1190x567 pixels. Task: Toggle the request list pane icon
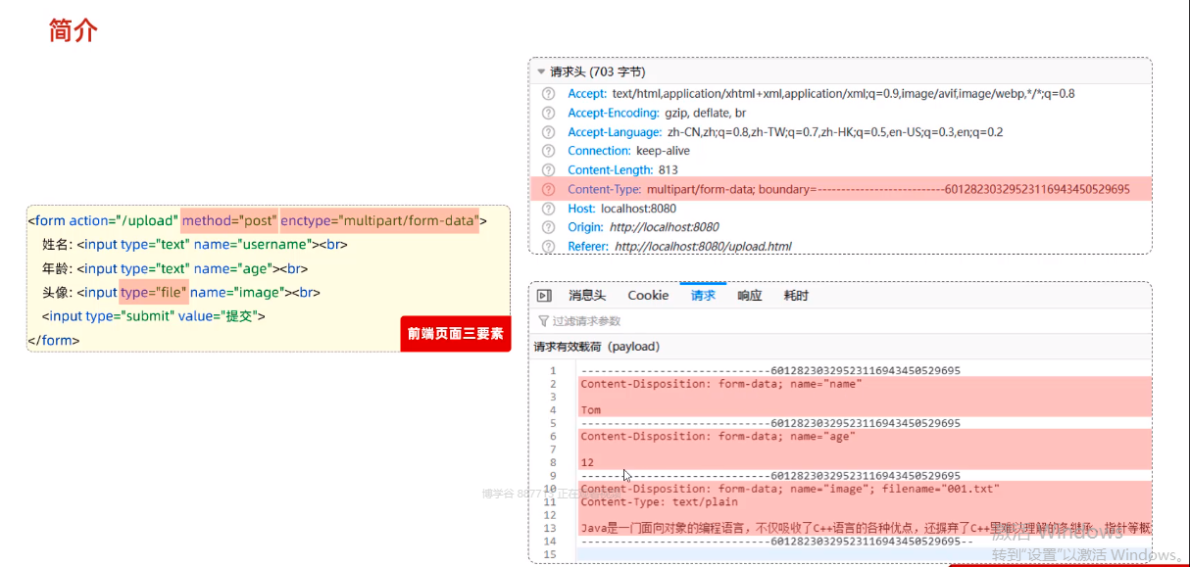[x=545, y=296]
